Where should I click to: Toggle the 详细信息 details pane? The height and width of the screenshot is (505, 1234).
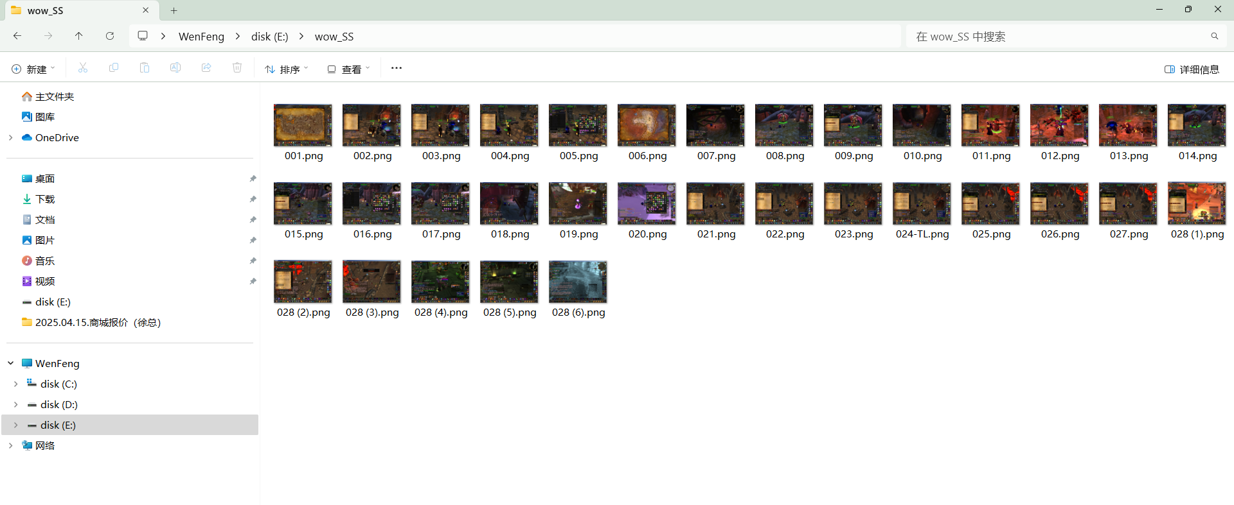point(1192,69)
